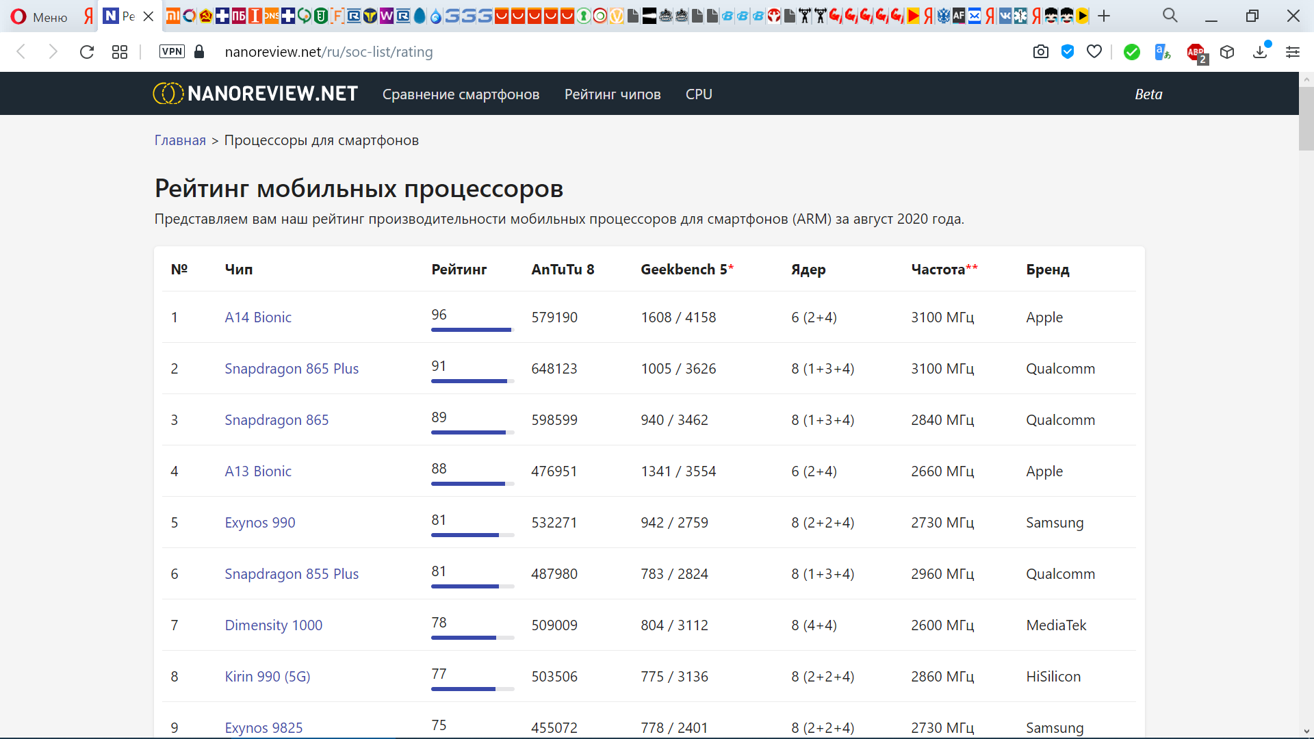Click the browser reload page icon

(x=86, y=52)
